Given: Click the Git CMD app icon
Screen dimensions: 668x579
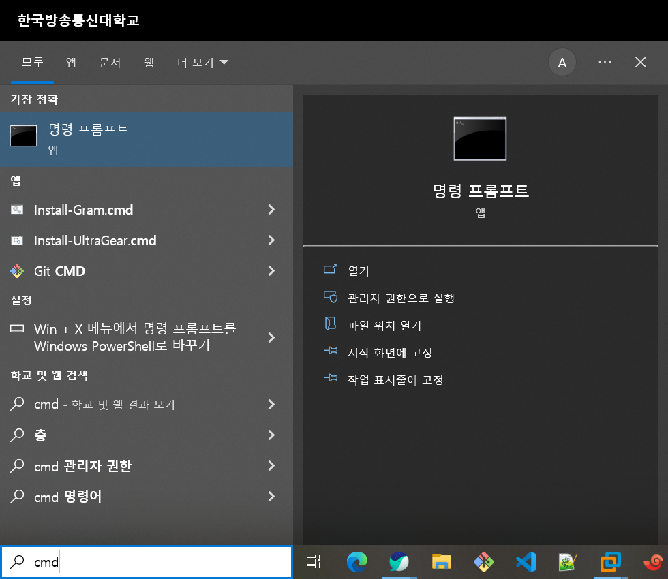Looking at the screenshot, I should click(17, 271).
